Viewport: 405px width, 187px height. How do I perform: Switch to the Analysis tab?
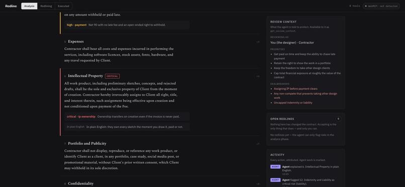pyautogui.click(x=29, y=6)
